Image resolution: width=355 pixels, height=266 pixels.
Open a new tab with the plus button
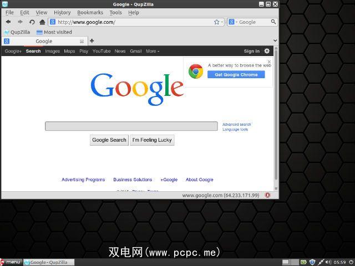tap(92, 40)
